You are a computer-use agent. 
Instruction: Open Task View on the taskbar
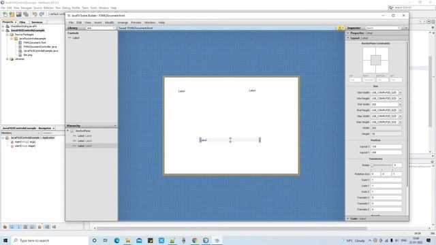click(106, 240)
